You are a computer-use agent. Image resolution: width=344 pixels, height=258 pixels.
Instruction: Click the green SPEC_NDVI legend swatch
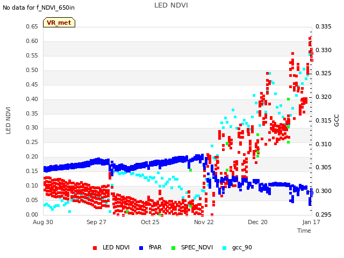pos(173,248)
